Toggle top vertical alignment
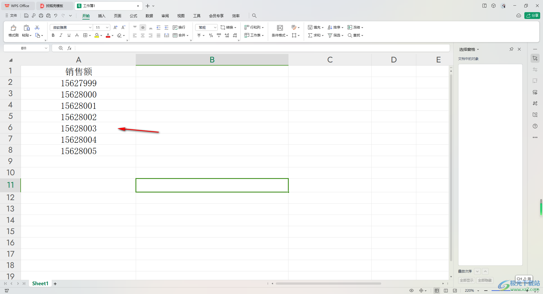The image size is (543, 294). (135, 27)
